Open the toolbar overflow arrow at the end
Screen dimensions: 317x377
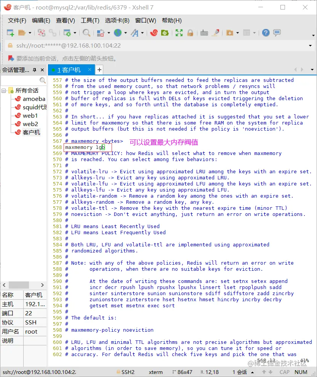pyautogui.click(x=313, y=35)
